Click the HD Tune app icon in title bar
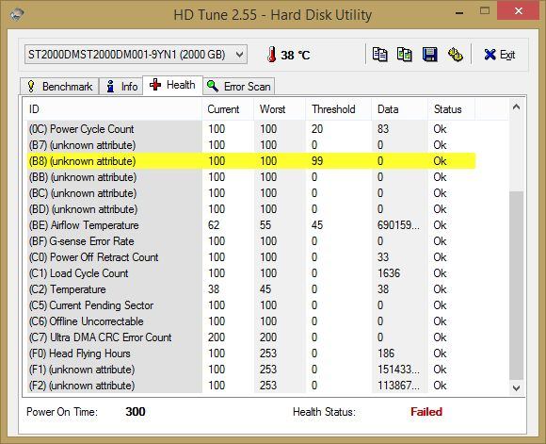 [16, 14]
